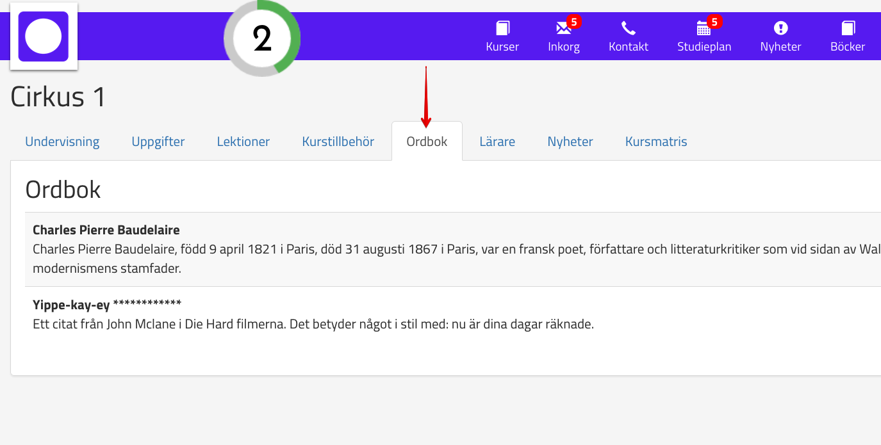Click the white circle logo in the header
This screenshot has height=445, width=881.
tap(44, 36)
